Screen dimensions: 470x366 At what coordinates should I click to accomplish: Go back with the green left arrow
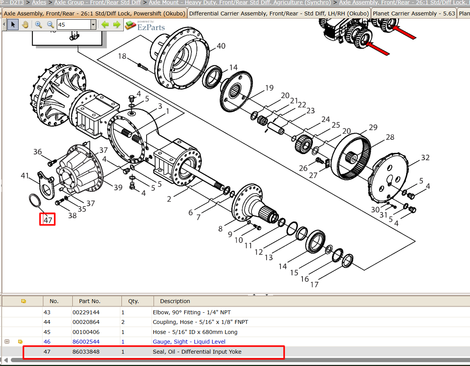click(x=105, y=25)
